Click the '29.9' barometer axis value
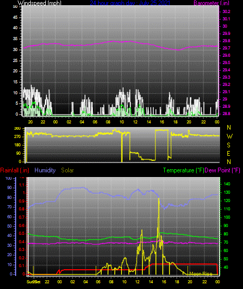Viewport: 243px width, 289px height. coord(226,33)
